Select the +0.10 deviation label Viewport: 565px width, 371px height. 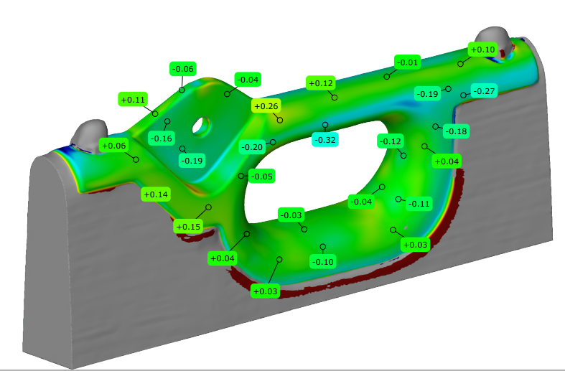[483, 50]
